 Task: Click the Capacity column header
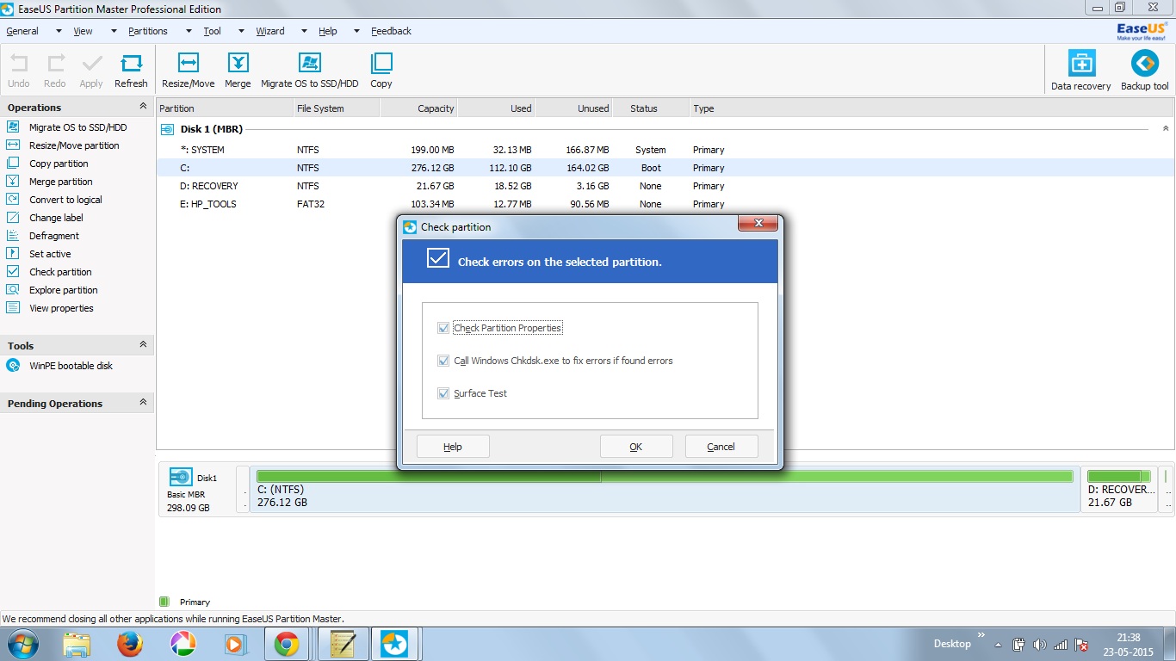click(418, 108)
